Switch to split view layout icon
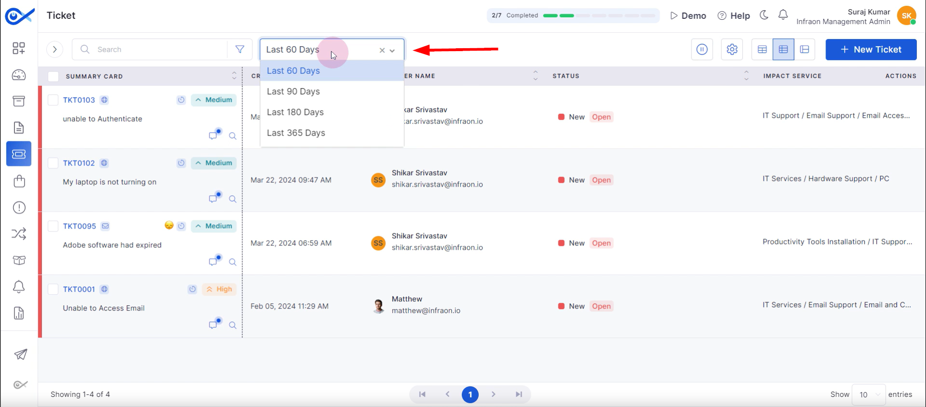This screenshot has height=407, width=926. coord(804,49)
